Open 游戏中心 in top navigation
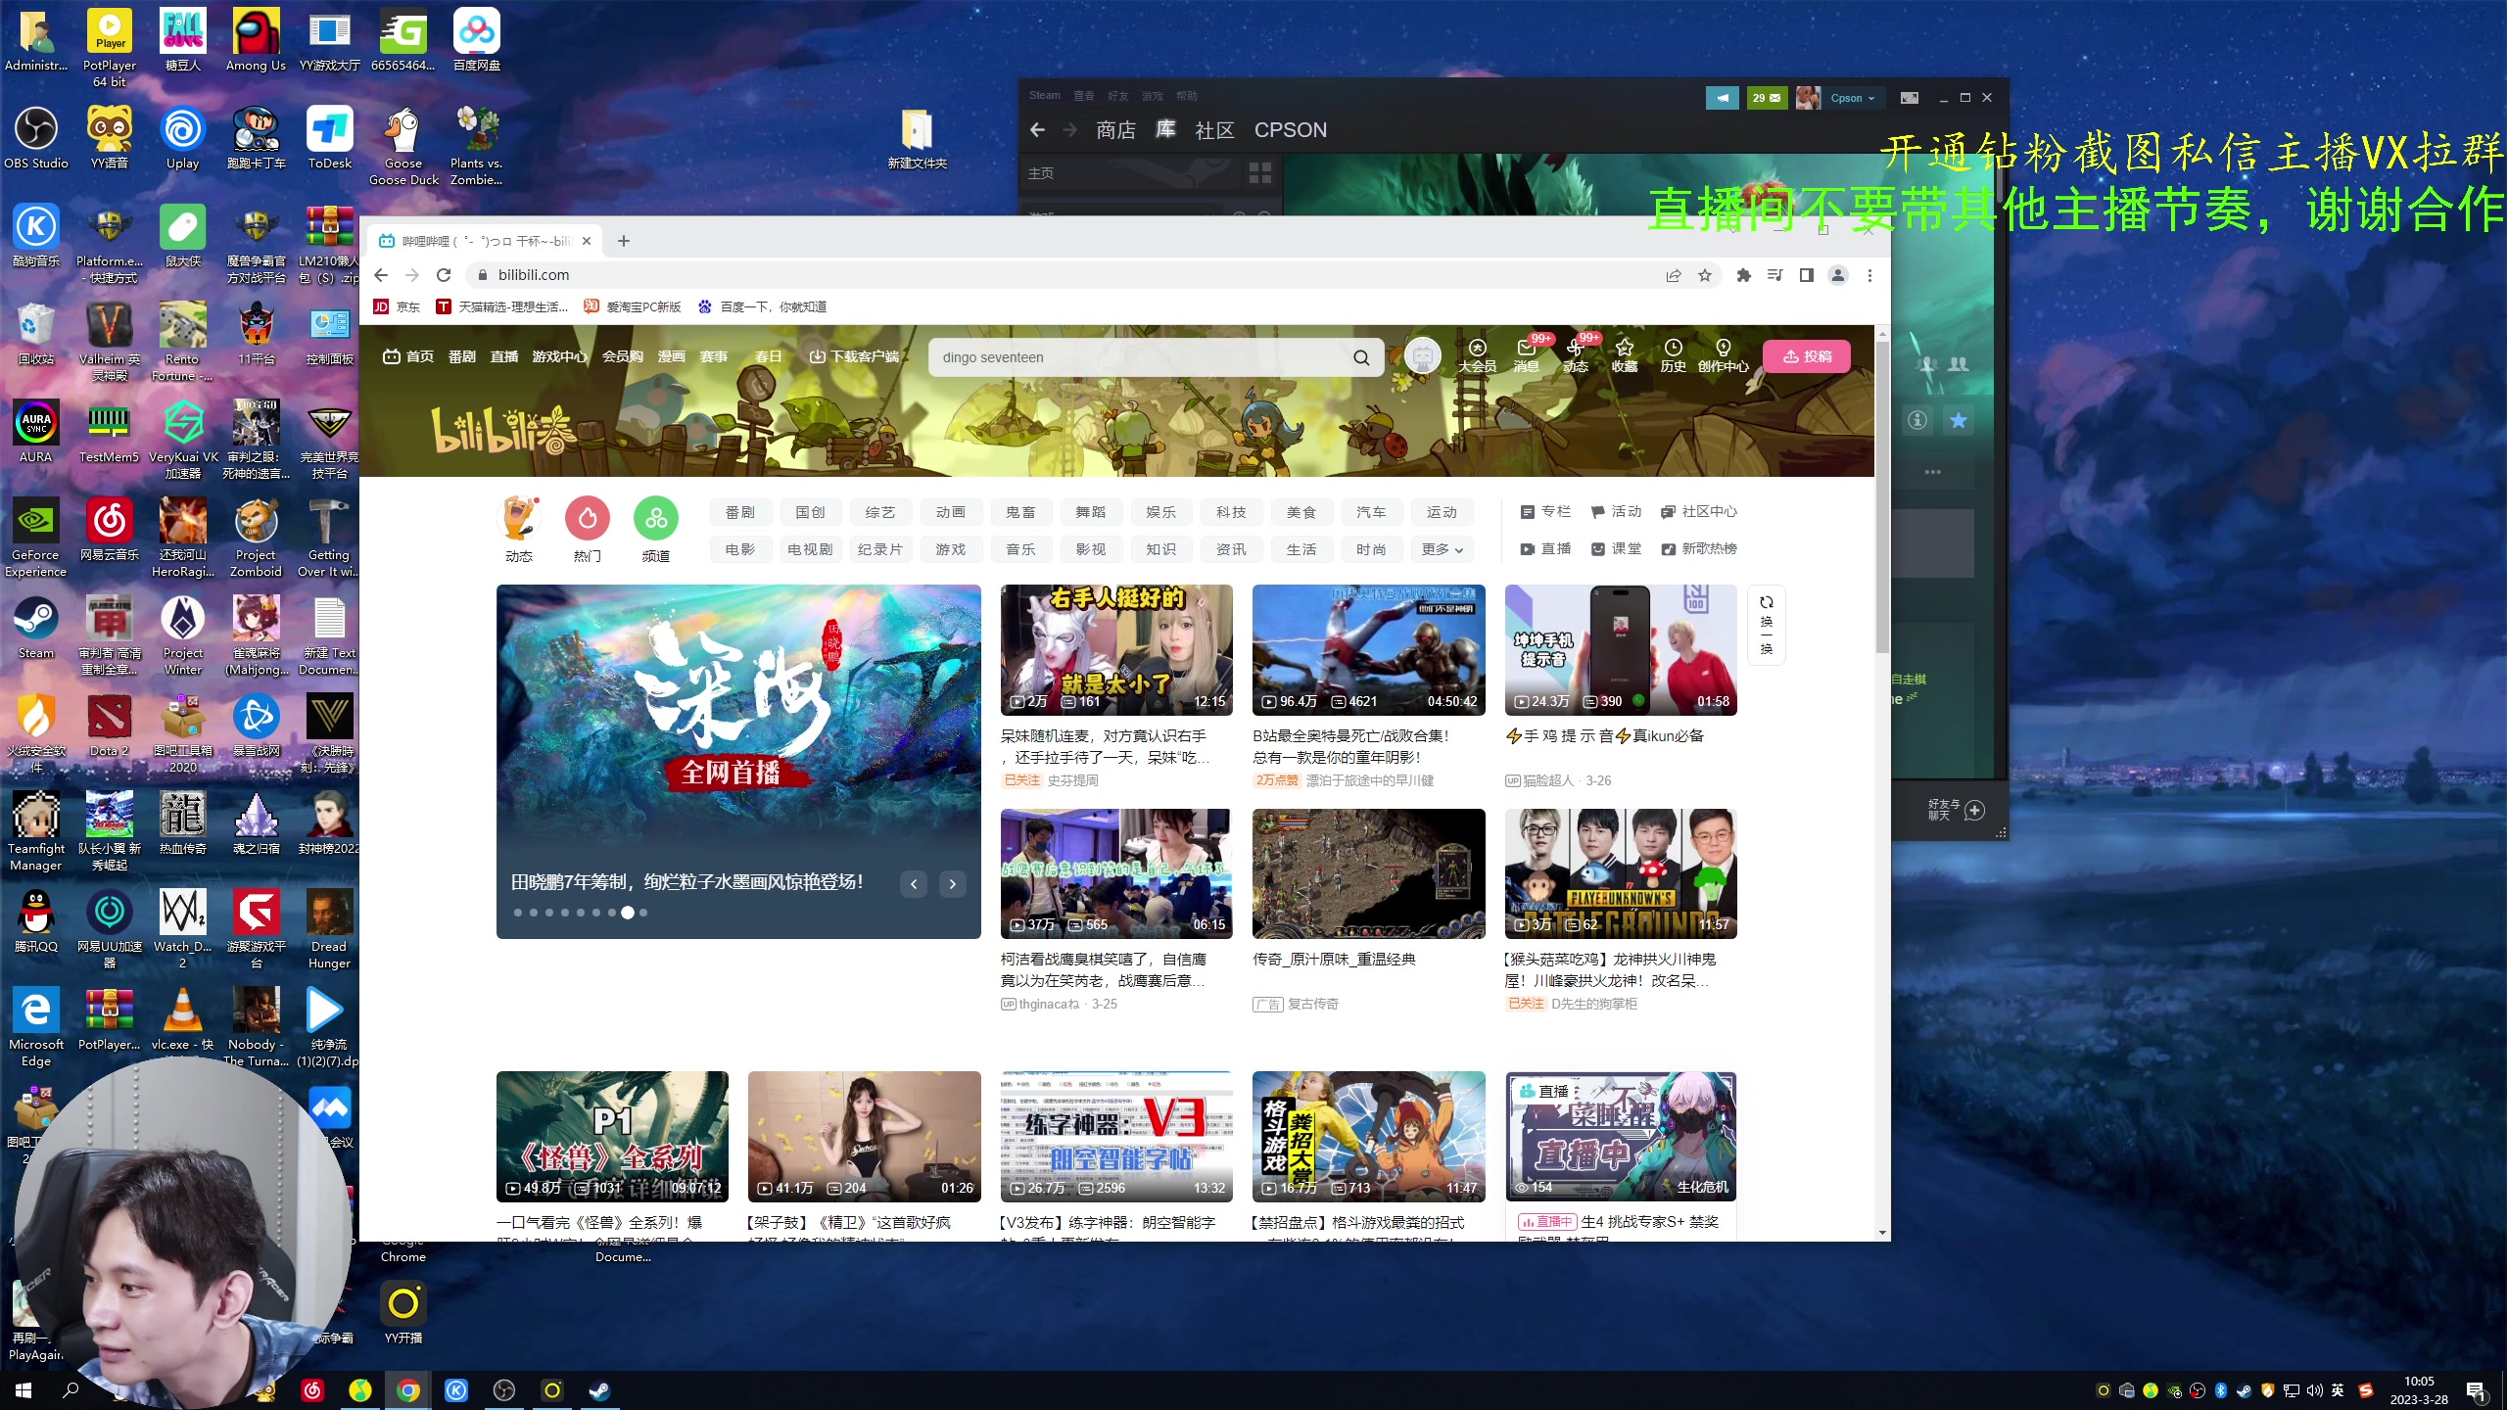 tap(560, 356)
